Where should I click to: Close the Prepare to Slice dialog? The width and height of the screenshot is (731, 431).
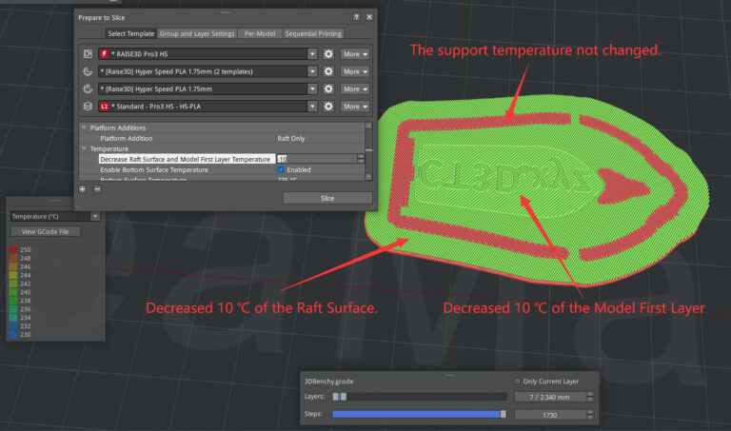[369, 17]
